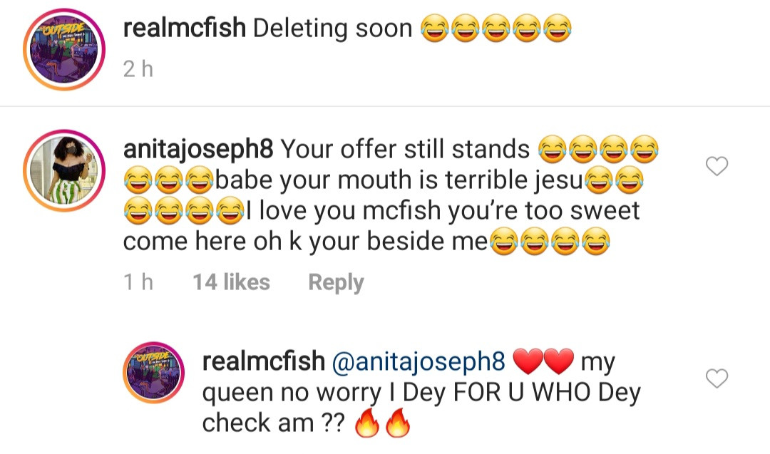770x454 pixels.
Task: Click the realmcfish username before 'Deleting soon'
Action: (185, 29)
